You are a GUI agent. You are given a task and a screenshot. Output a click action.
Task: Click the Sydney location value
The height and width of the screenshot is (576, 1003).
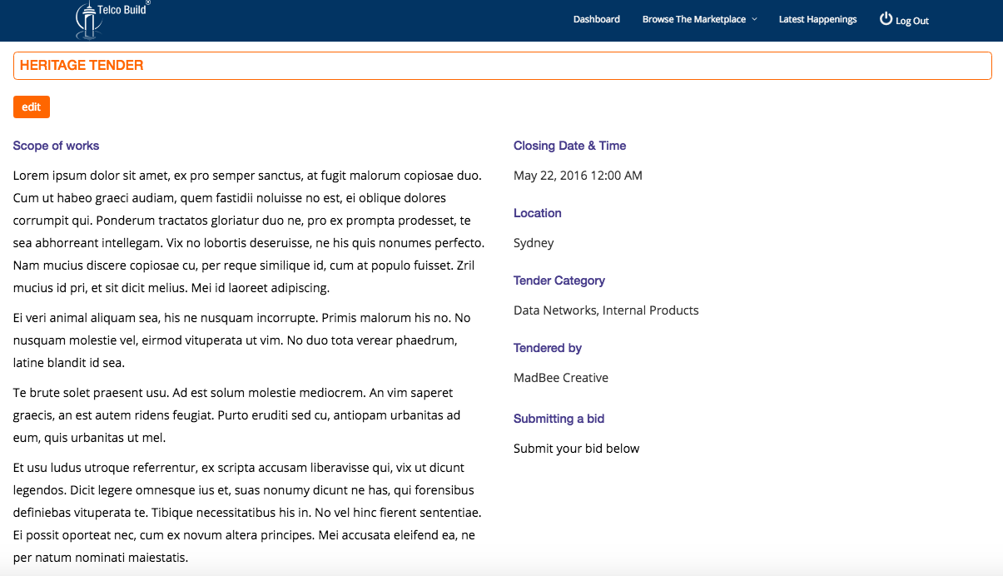pos(534,243)
